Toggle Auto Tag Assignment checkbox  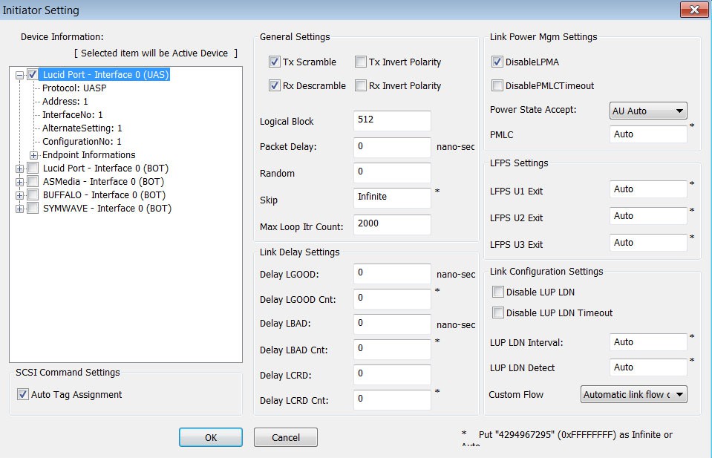[x=23, y=394]
